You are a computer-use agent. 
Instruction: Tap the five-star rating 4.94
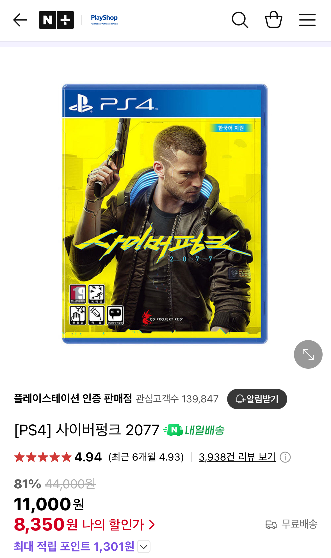point(58,457)
